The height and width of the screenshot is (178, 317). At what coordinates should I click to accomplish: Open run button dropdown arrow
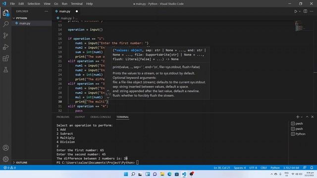tap(300, 11)
